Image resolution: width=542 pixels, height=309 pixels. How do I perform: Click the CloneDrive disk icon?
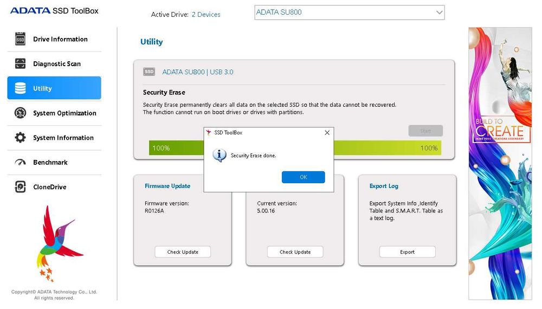coord(21,186)
